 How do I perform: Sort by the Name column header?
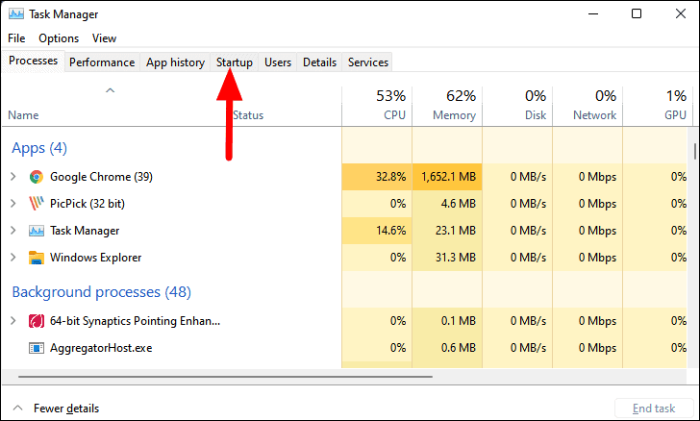(23, 115)
